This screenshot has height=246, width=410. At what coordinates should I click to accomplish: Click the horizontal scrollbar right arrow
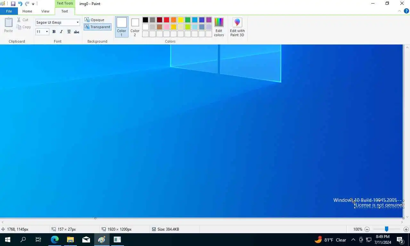point(402,222)
